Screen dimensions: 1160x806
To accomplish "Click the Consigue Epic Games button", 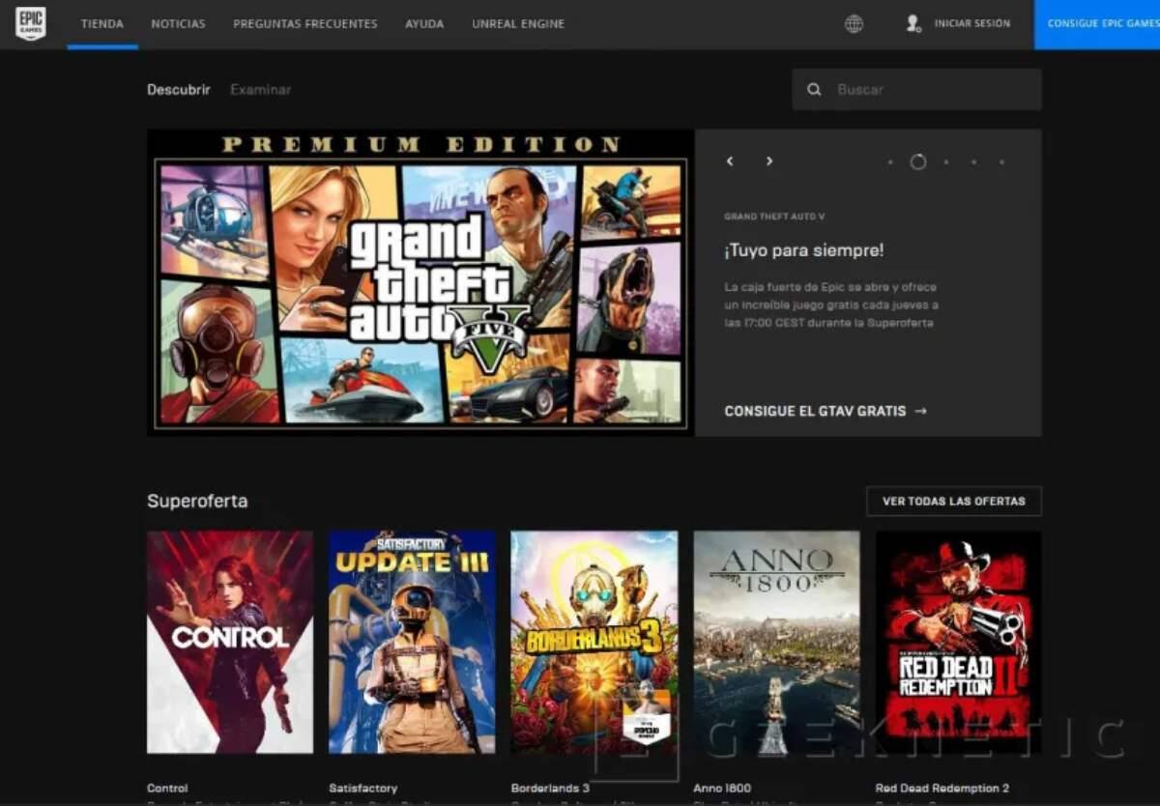I will (x=1097, y=24).
